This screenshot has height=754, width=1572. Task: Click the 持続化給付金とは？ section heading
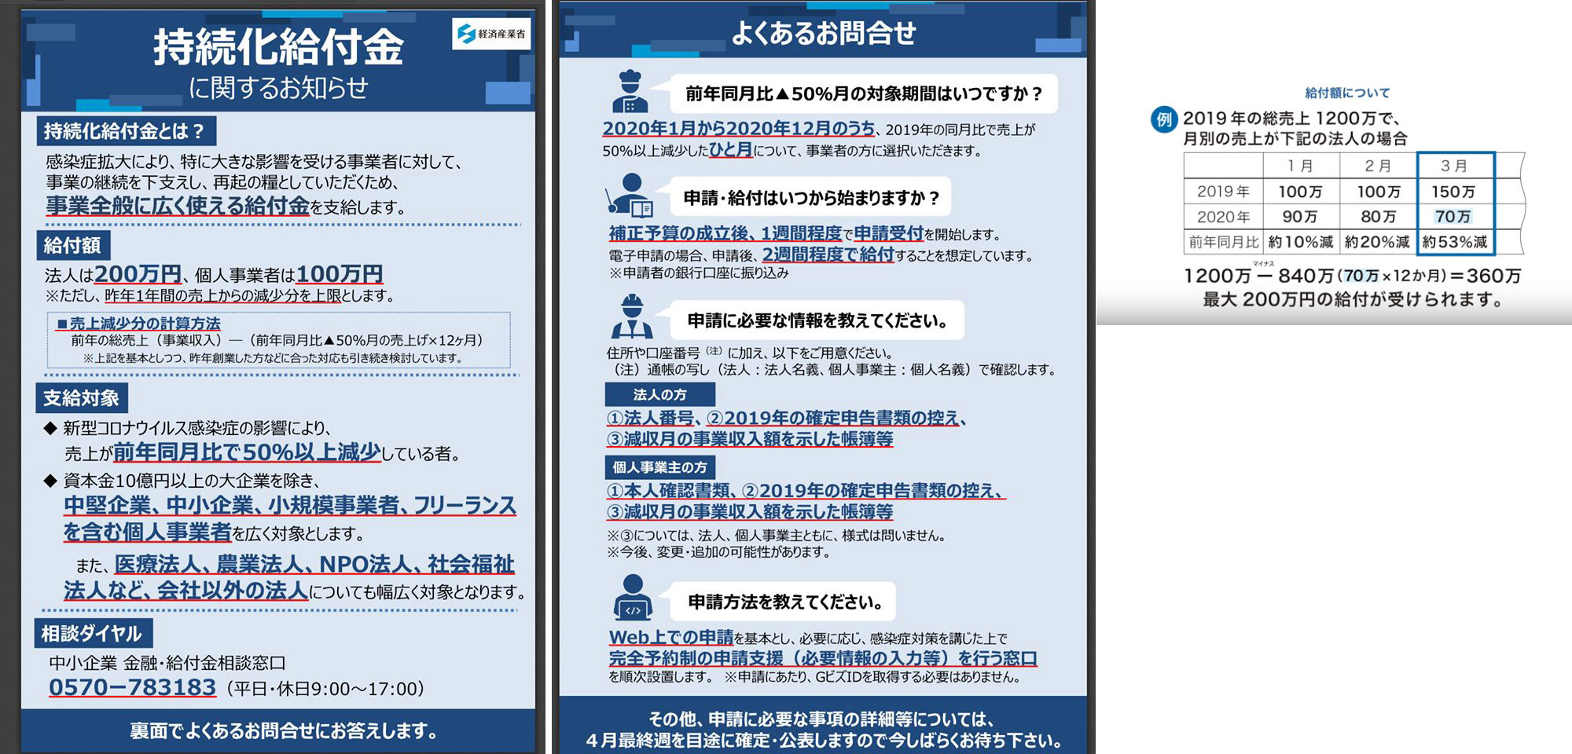[125, 131]
